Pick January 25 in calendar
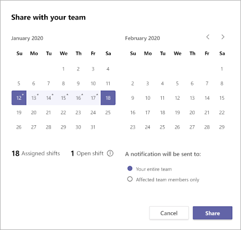241x230 pixels. pos(108,113)
